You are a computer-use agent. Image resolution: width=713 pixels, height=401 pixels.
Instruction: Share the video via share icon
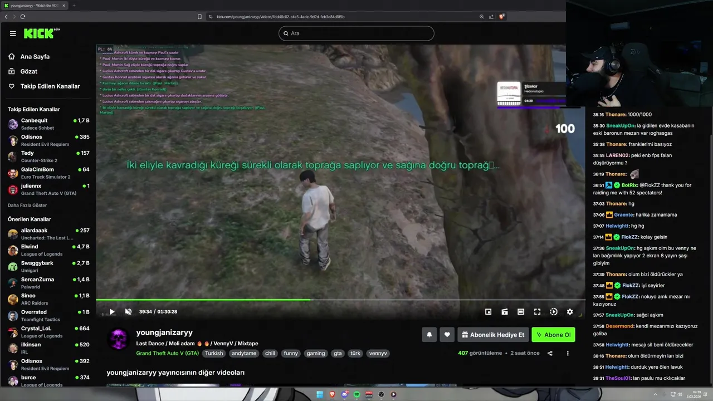tap(550, 353)
